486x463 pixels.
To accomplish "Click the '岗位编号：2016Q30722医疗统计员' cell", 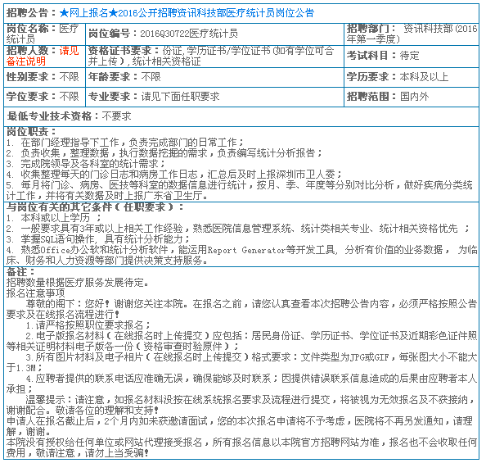I will (214, 34).
